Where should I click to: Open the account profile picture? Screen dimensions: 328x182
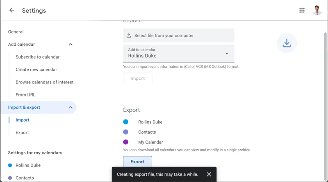tap(317, 11)
